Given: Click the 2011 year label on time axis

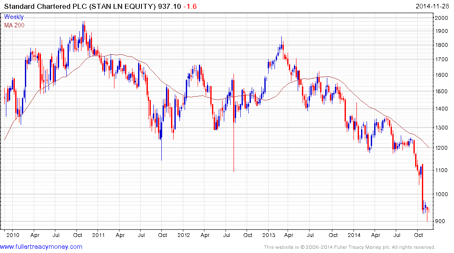Looking at the screenshot, I should coord(98,235).
